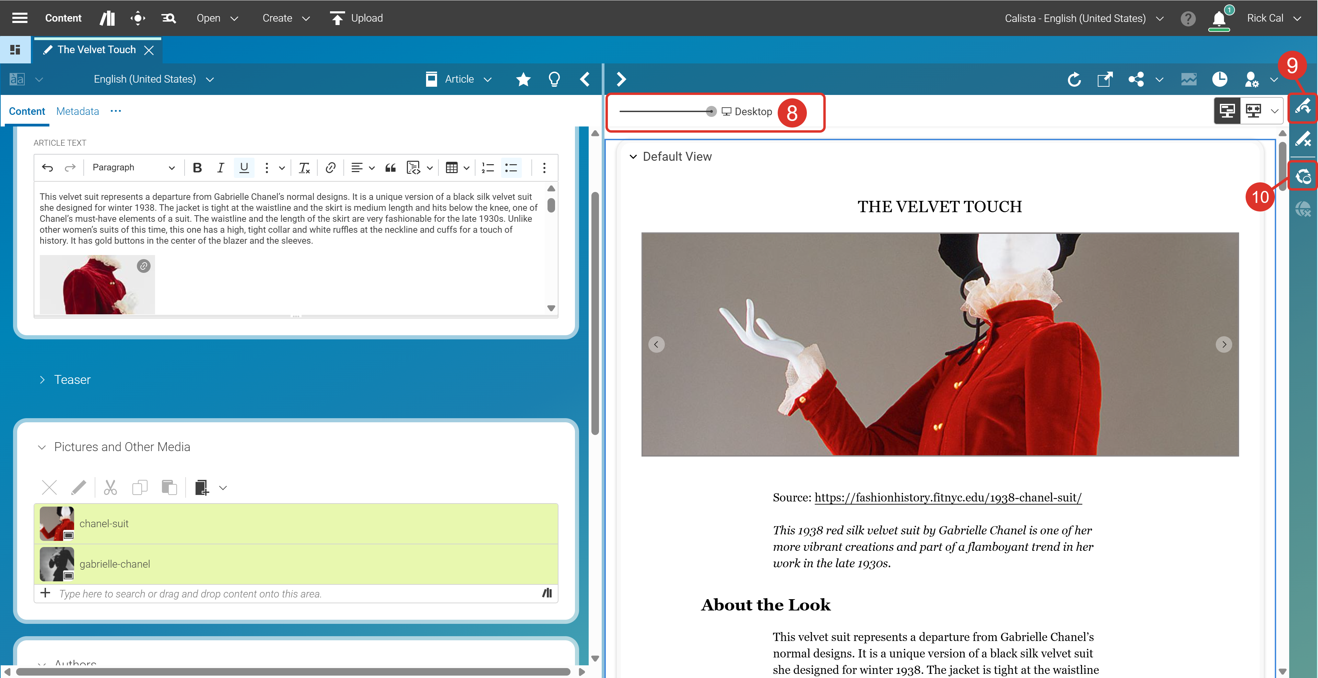This screenshot has width=1318, height=678.
Task: Open the Library icon in top bar
Action: (x=107, y=19)
